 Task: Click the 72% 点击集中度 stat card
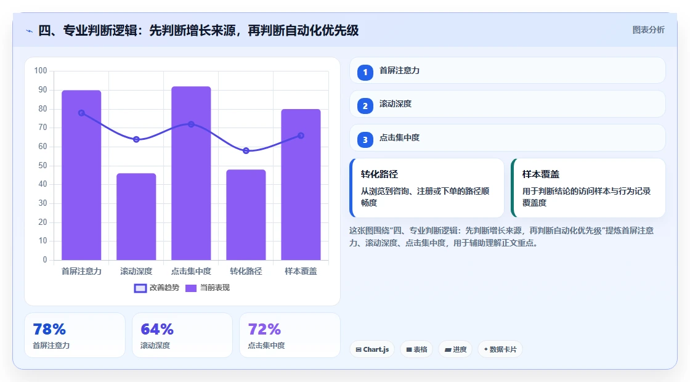[x=290, y=335]
